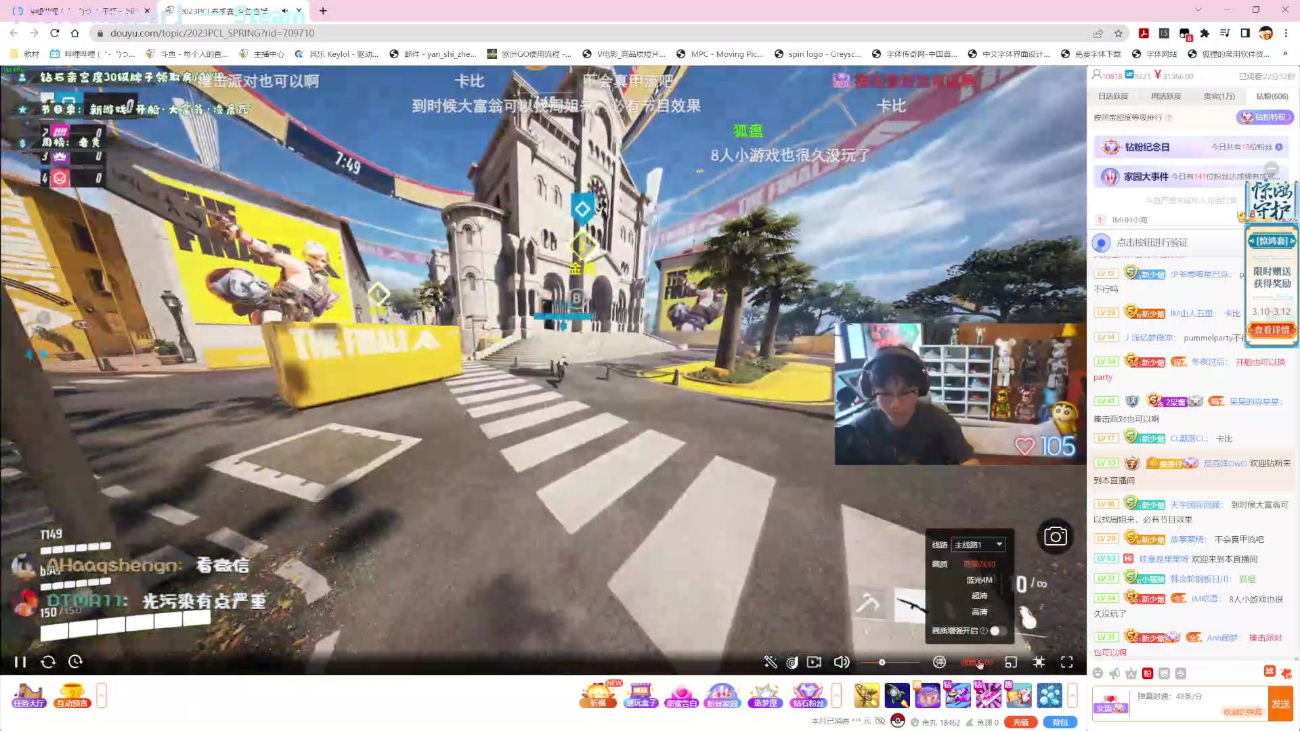Screen dimensions: 1300x731
Task: Toggle hidden spending eye icon
Action: (880, 722)
